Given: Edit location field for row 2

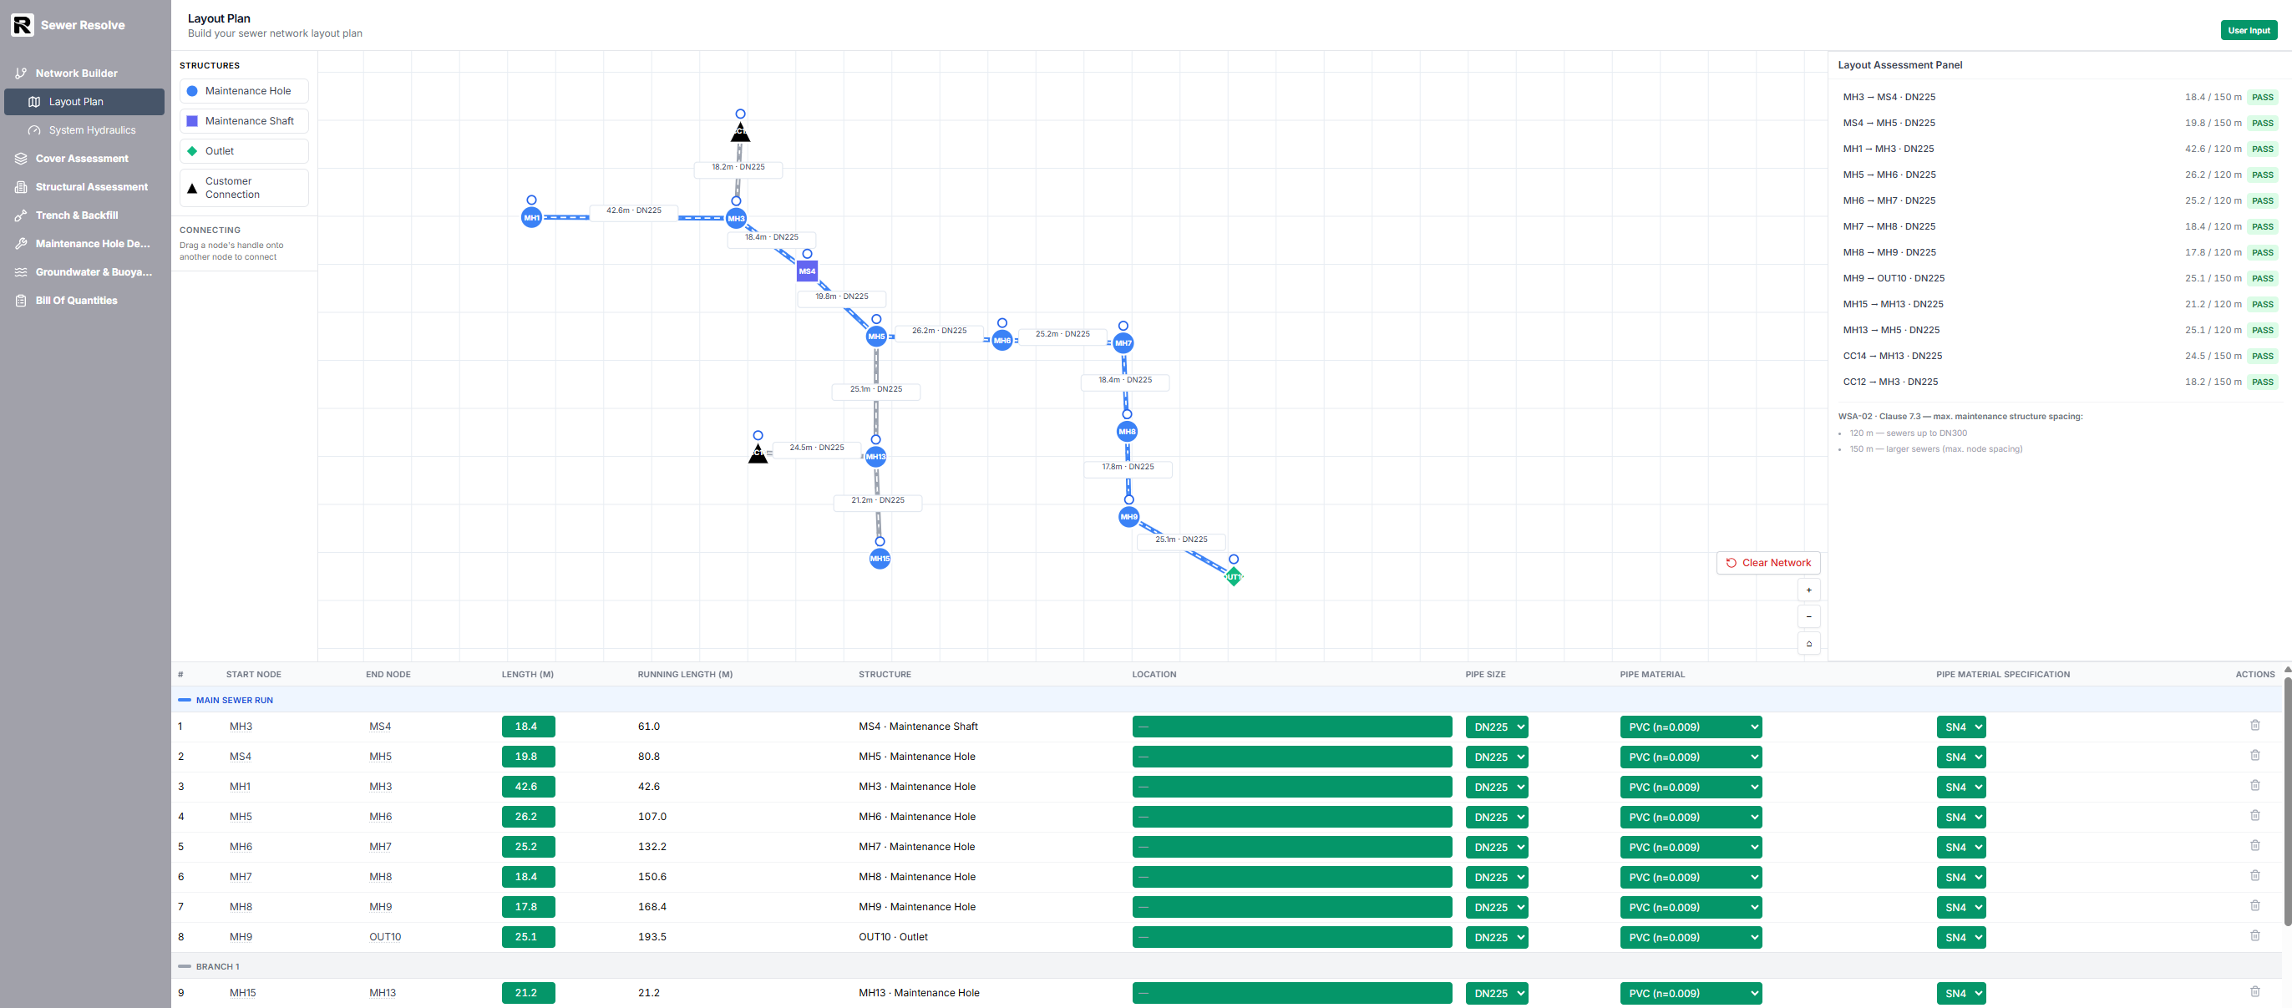Looking at the screenshot, I should coord(1292,757).
